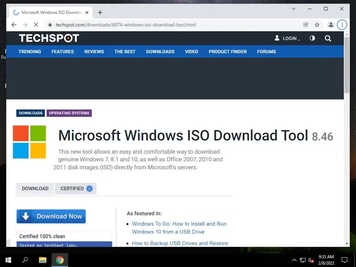Click the version number 8.46
Viewport: 356px width, 267px height.
coord(322,136)
